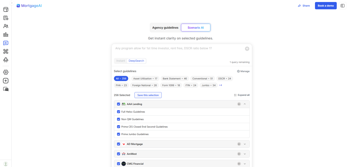Filter by Conventional chip
This screenshot has width=349, height=167.
[x=203, y=78]
